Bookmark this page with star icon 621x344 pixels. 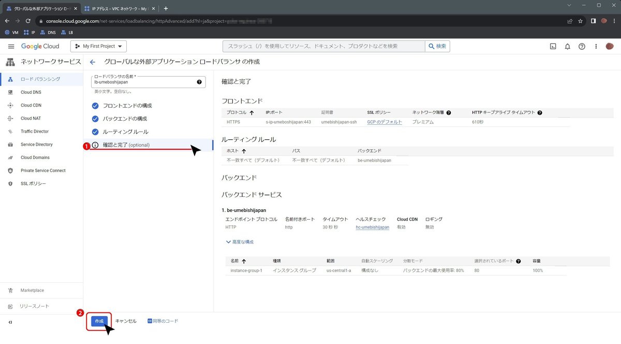[581, 21]
